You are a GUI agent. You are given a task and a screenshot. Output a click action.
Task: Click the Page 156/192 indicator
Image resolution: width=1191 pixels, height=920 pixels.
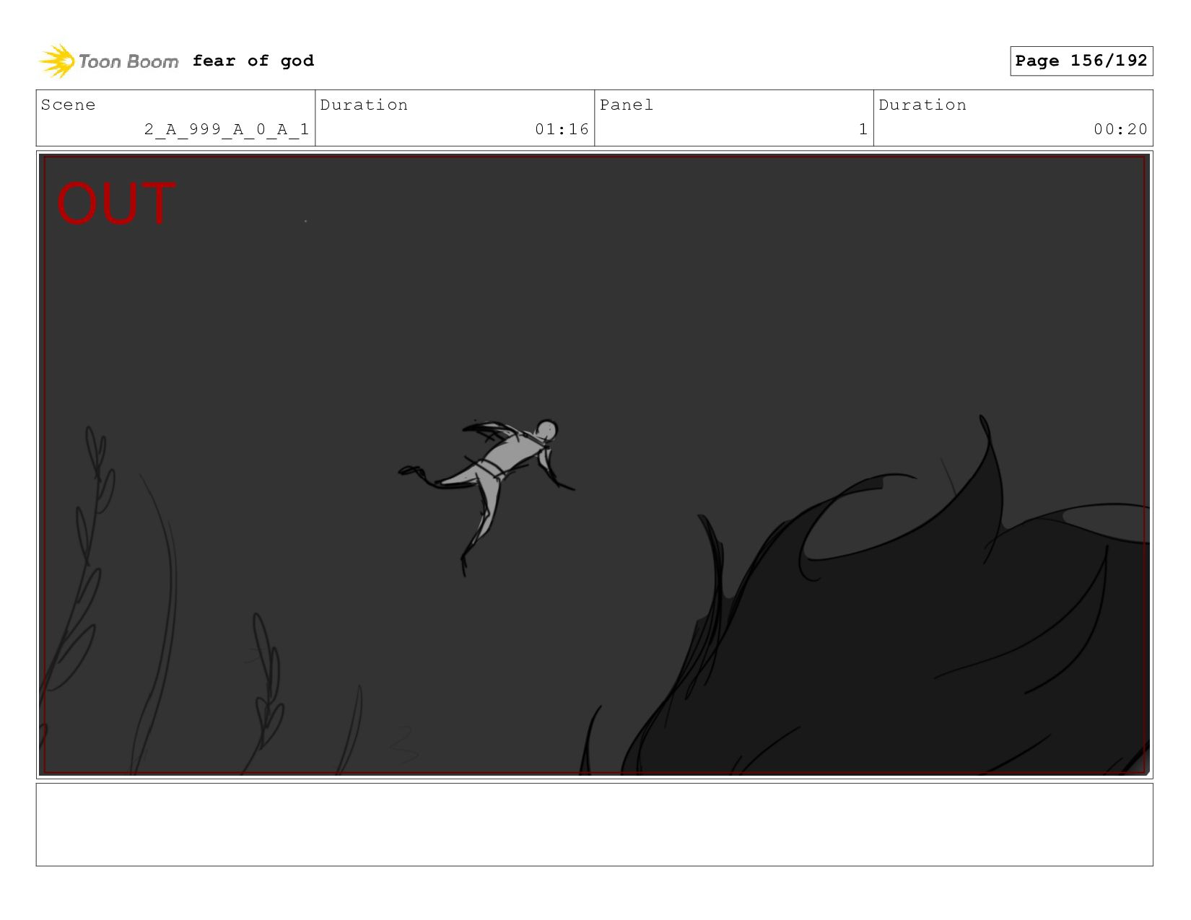pos(1081,61)
